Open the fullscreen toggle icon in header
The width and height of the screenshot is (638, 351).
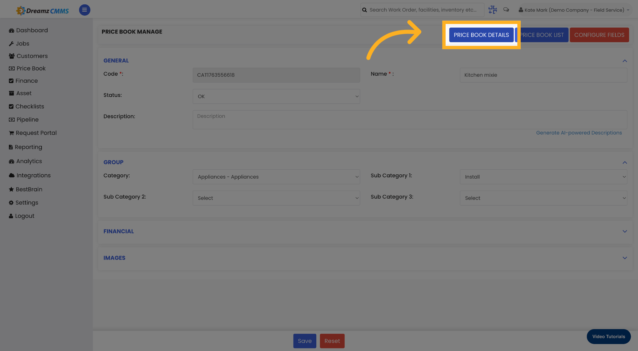(492, 10)
